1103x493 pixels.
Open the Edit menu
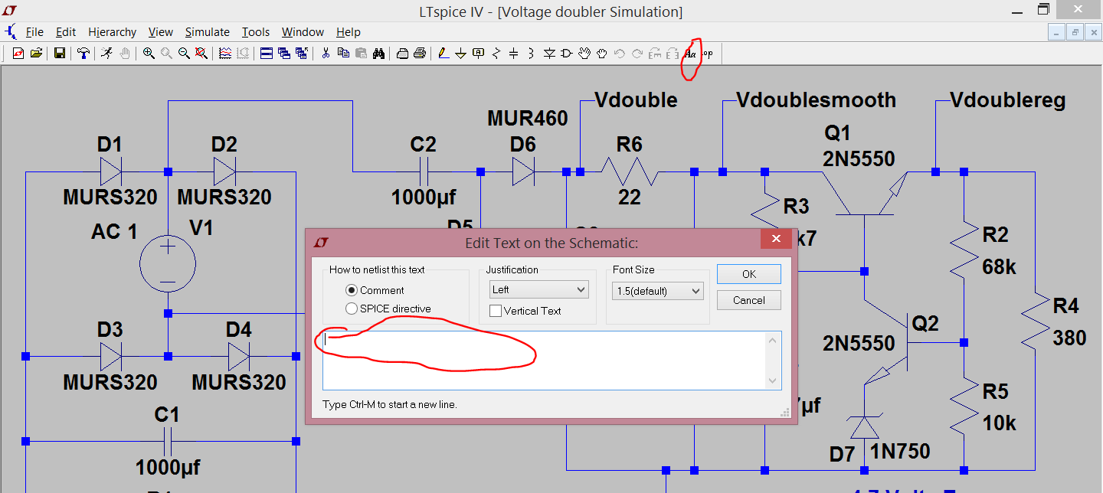click(x=66, y=32)
